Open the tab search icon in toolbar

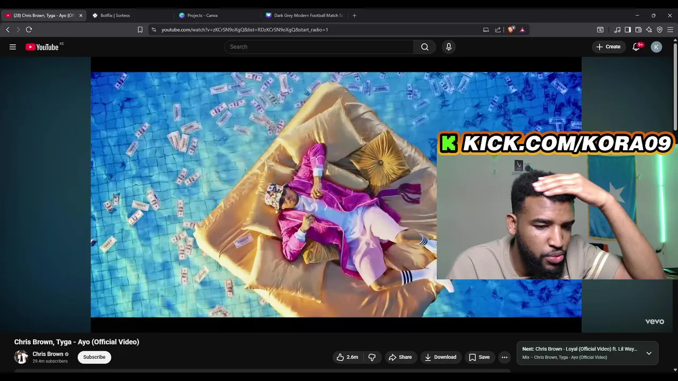600,30
